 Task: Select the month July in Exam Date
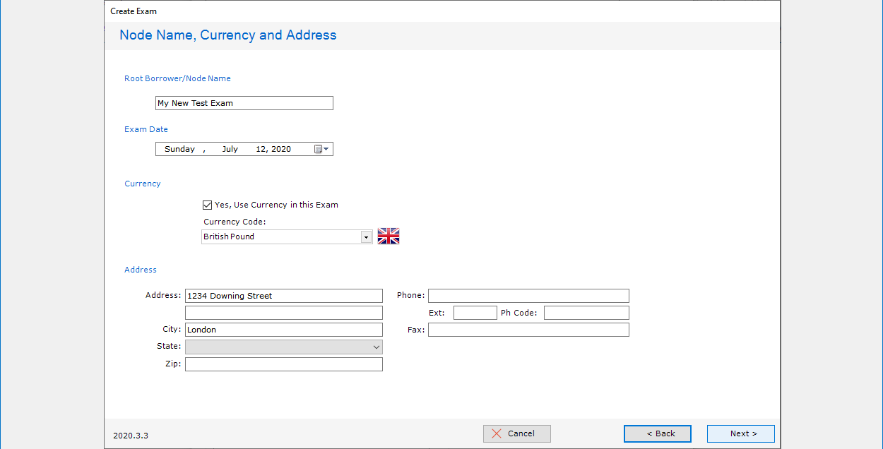coord(230,149)
